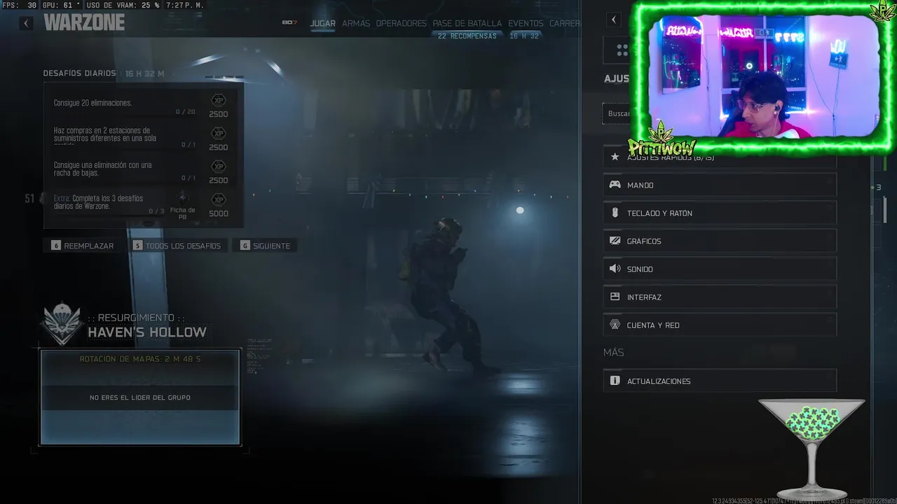Click the BO7 logo in the top bar

pyautogui.click(x=289, y=22)
